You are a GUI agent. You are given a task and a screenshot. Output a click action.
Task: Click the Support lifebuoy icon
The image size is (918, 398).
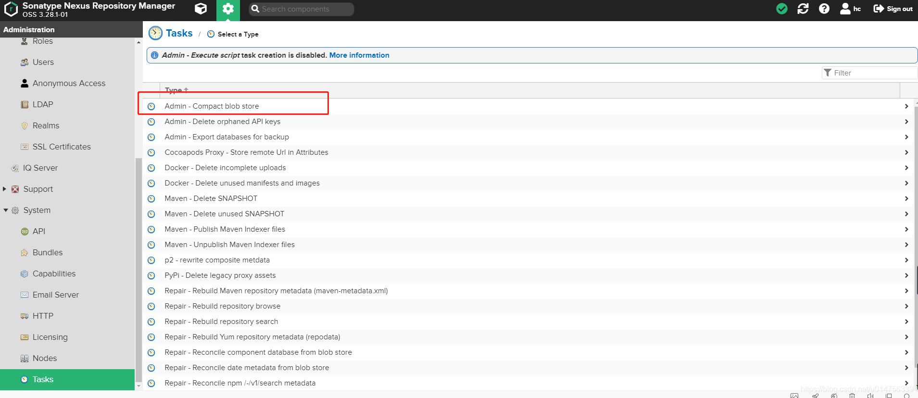tap(15, 189)
